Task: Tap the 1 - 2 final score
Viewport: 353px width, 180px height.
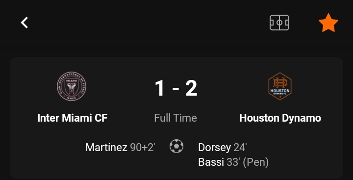Action: [x=176, y=89]
